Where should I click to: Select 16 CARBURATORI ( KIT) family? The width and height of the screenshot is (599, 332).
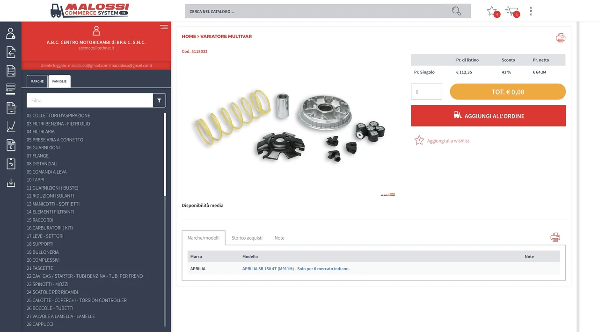click(50, 228)
